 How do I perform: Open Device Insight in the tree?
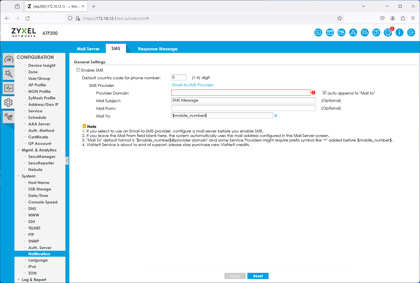[42, 65]
